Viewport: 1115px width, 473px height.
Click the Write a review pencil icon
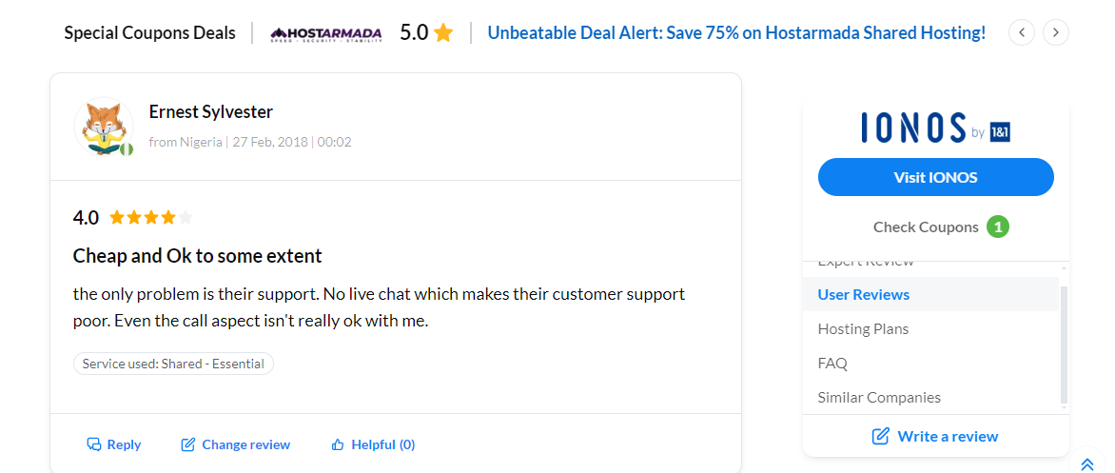[x=881, y=436]
